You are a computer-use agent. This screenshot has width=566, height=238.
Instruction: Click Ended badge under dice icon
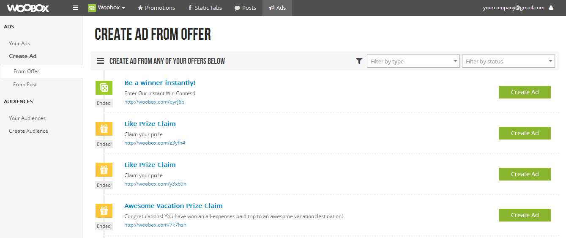[104, 103]
